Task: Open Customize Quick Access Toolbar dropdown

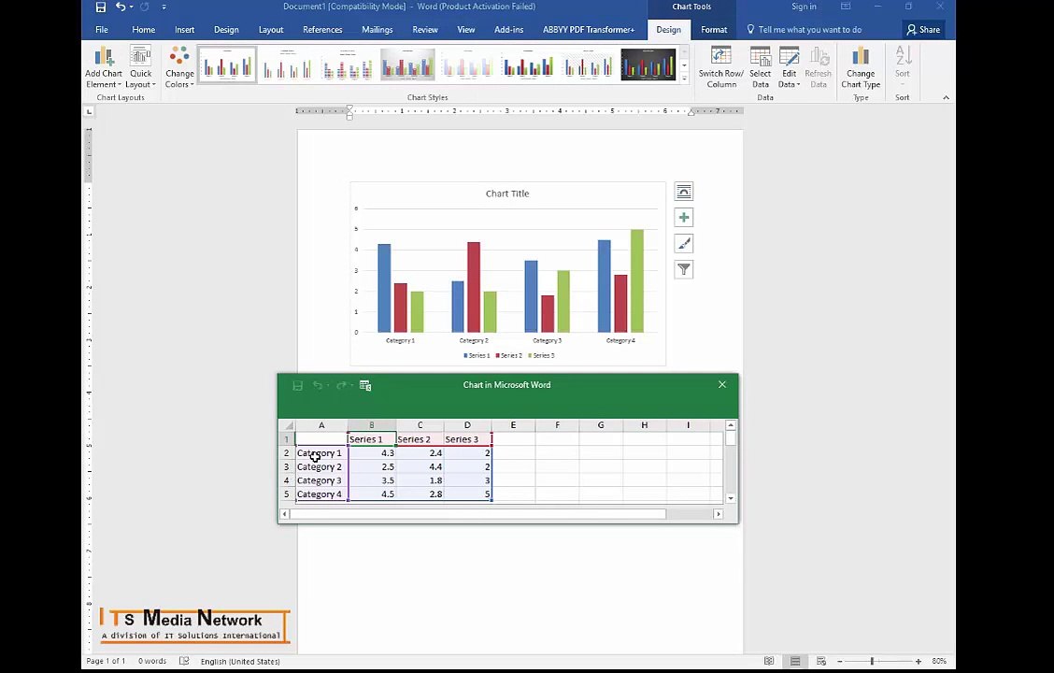Action: coord(164,7)
